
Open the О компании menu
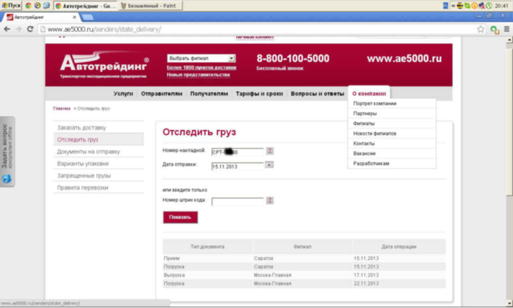369,94
